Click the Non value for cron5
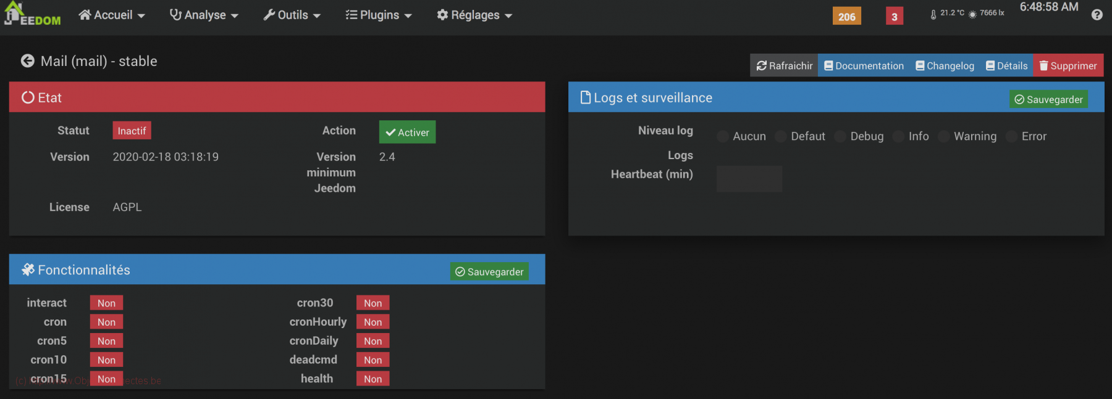 pyautogui.click(x=106, y=341)
